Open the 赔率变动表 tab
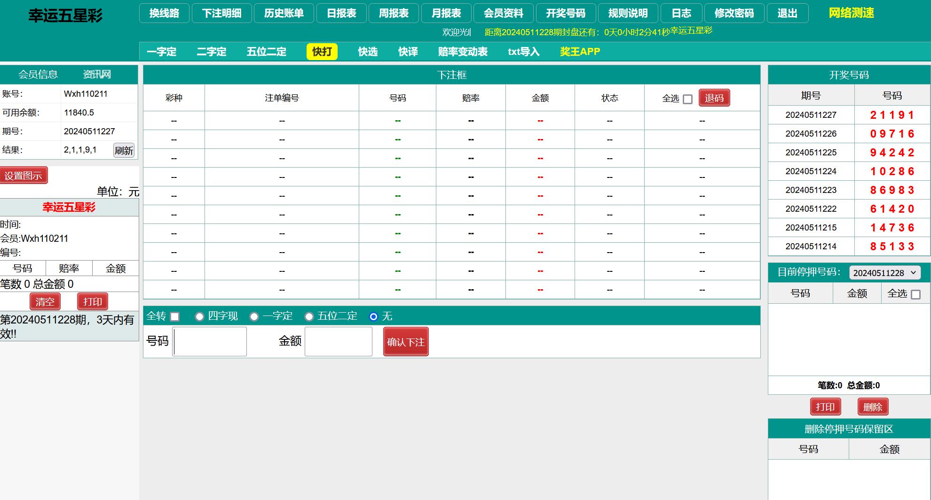The height and width of the screenshot is (500, 931). coord(463,52)
